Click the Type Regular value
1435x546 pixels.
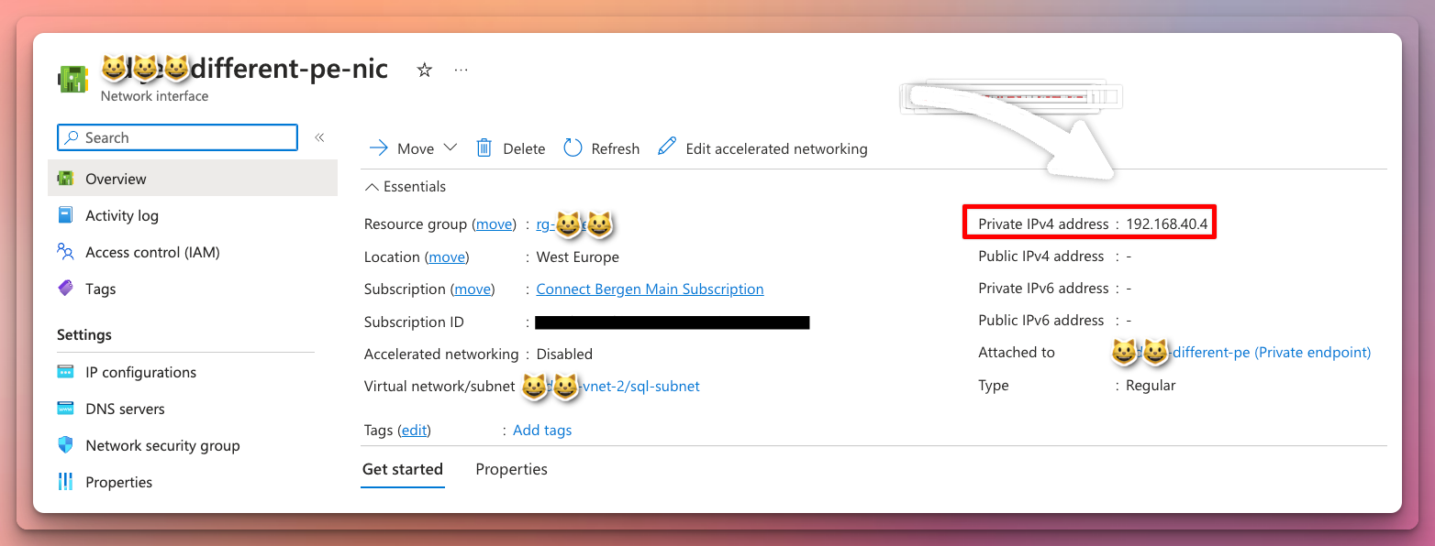click(x=1151, y=386)
